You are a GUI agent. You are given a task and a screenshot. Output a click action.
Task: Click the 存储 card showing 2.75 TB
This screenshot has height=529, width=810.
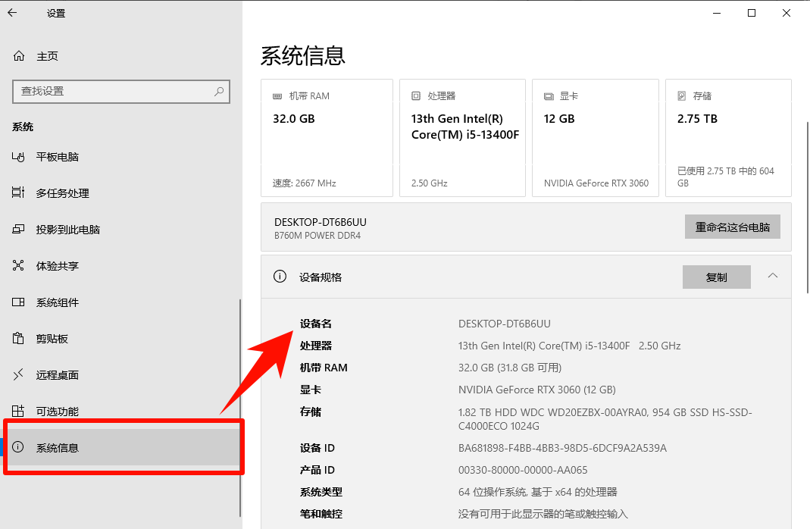tap(727, 138)
